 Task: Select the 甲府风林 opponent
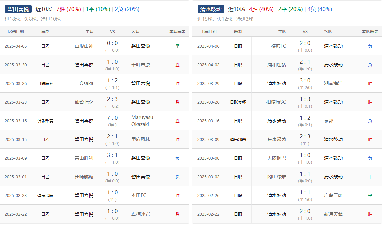tap(141, 139)
